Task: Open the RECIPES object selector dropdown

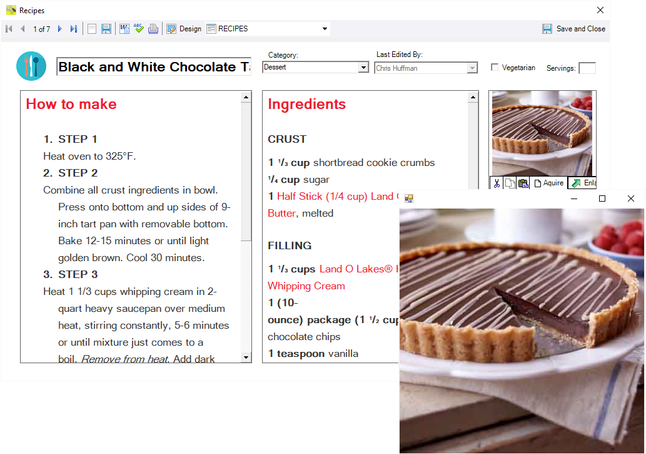Action: pyautogui.click(x=324, y=28)
